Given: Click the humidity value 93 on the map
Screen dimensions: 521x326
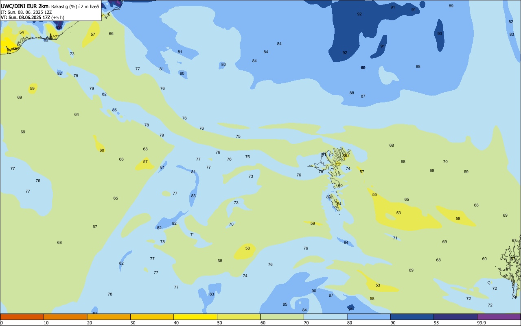Looking at the screenshot, I should pos(440,34).
